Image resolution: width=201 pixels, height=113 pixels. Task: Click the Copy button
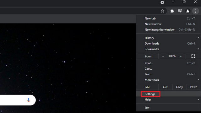tap(179, 87)
